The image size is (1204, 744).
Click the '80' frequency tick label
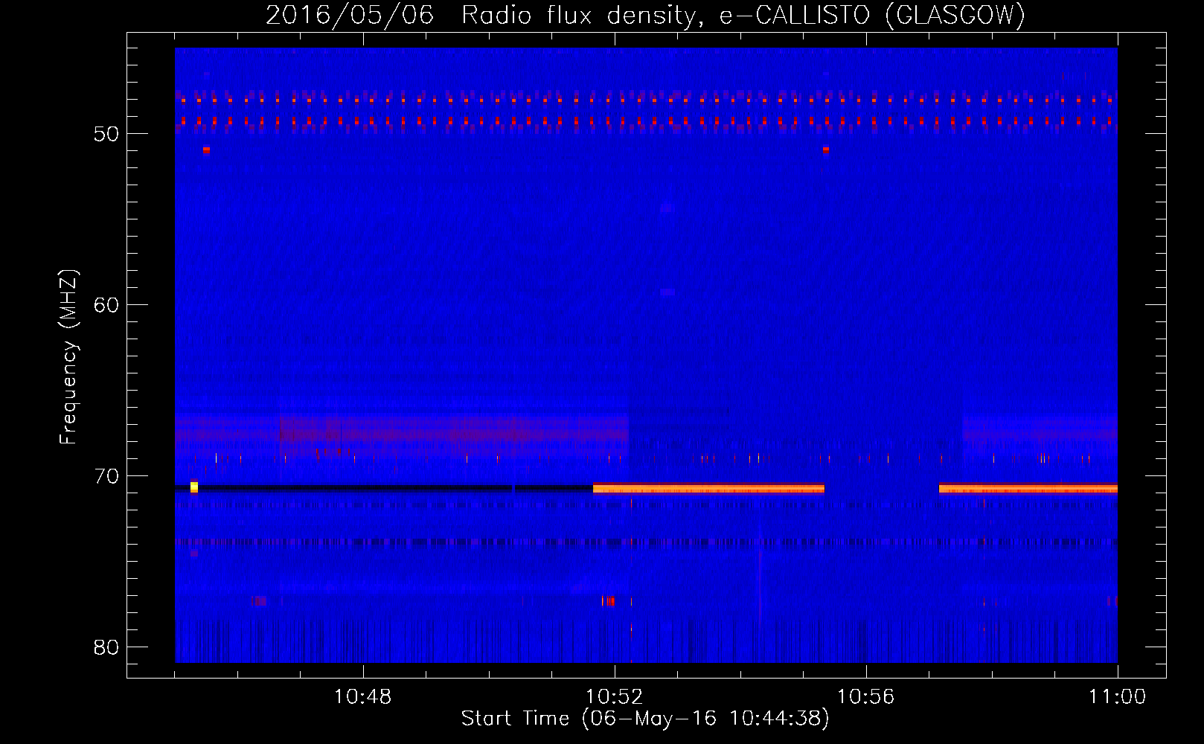tap(107, 647)
